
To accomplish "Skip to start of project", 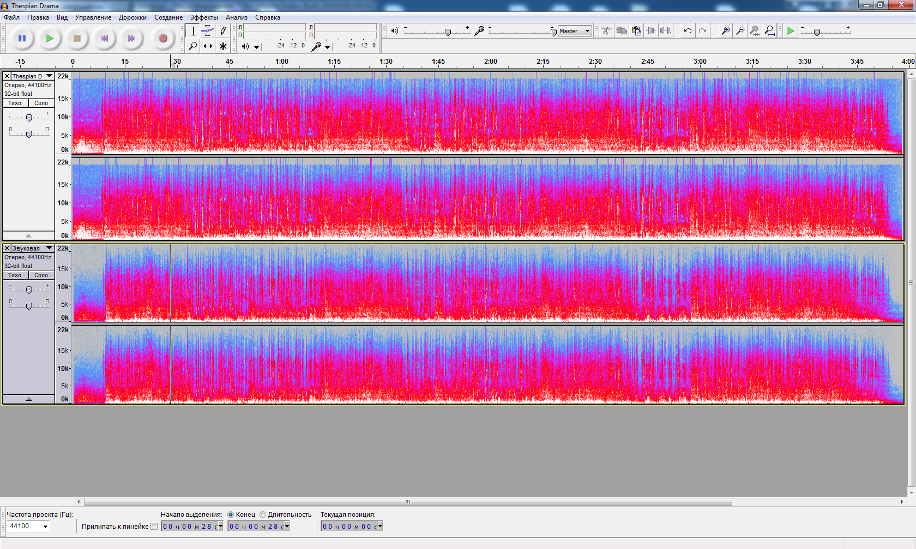I will pos(104,38).
